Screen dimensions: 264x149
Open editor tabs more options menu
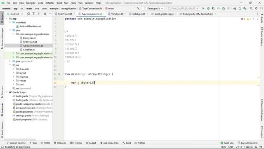(x=257, y=14)
